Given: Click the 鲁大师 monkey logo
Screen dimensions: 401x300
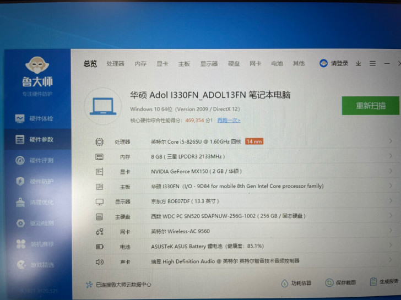Looking at the screenshot, I should pos(37,65).
